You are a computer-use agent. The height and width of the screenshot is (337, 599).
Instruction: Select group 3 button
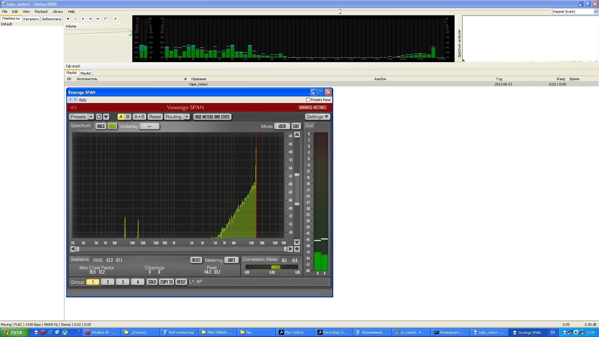[x=123, y=282]
